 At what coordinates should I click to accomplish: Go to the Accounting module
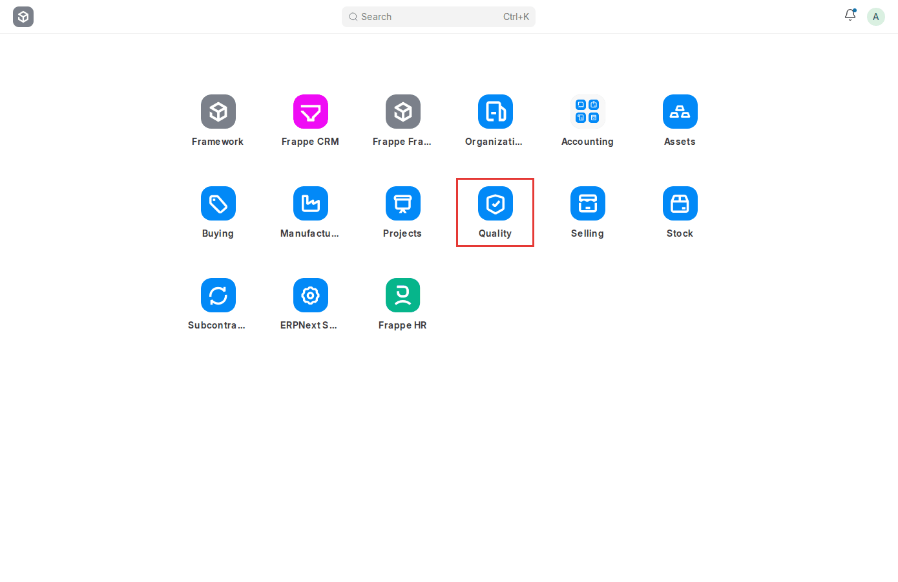tap(587, 112)
